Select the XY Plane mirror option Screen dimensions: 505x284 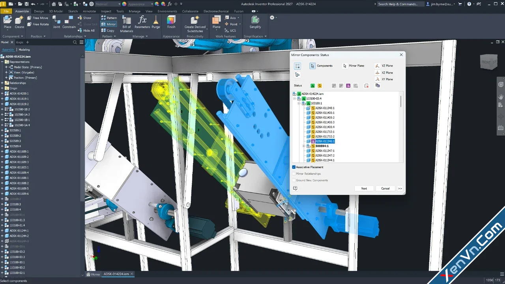click(384, 79)
